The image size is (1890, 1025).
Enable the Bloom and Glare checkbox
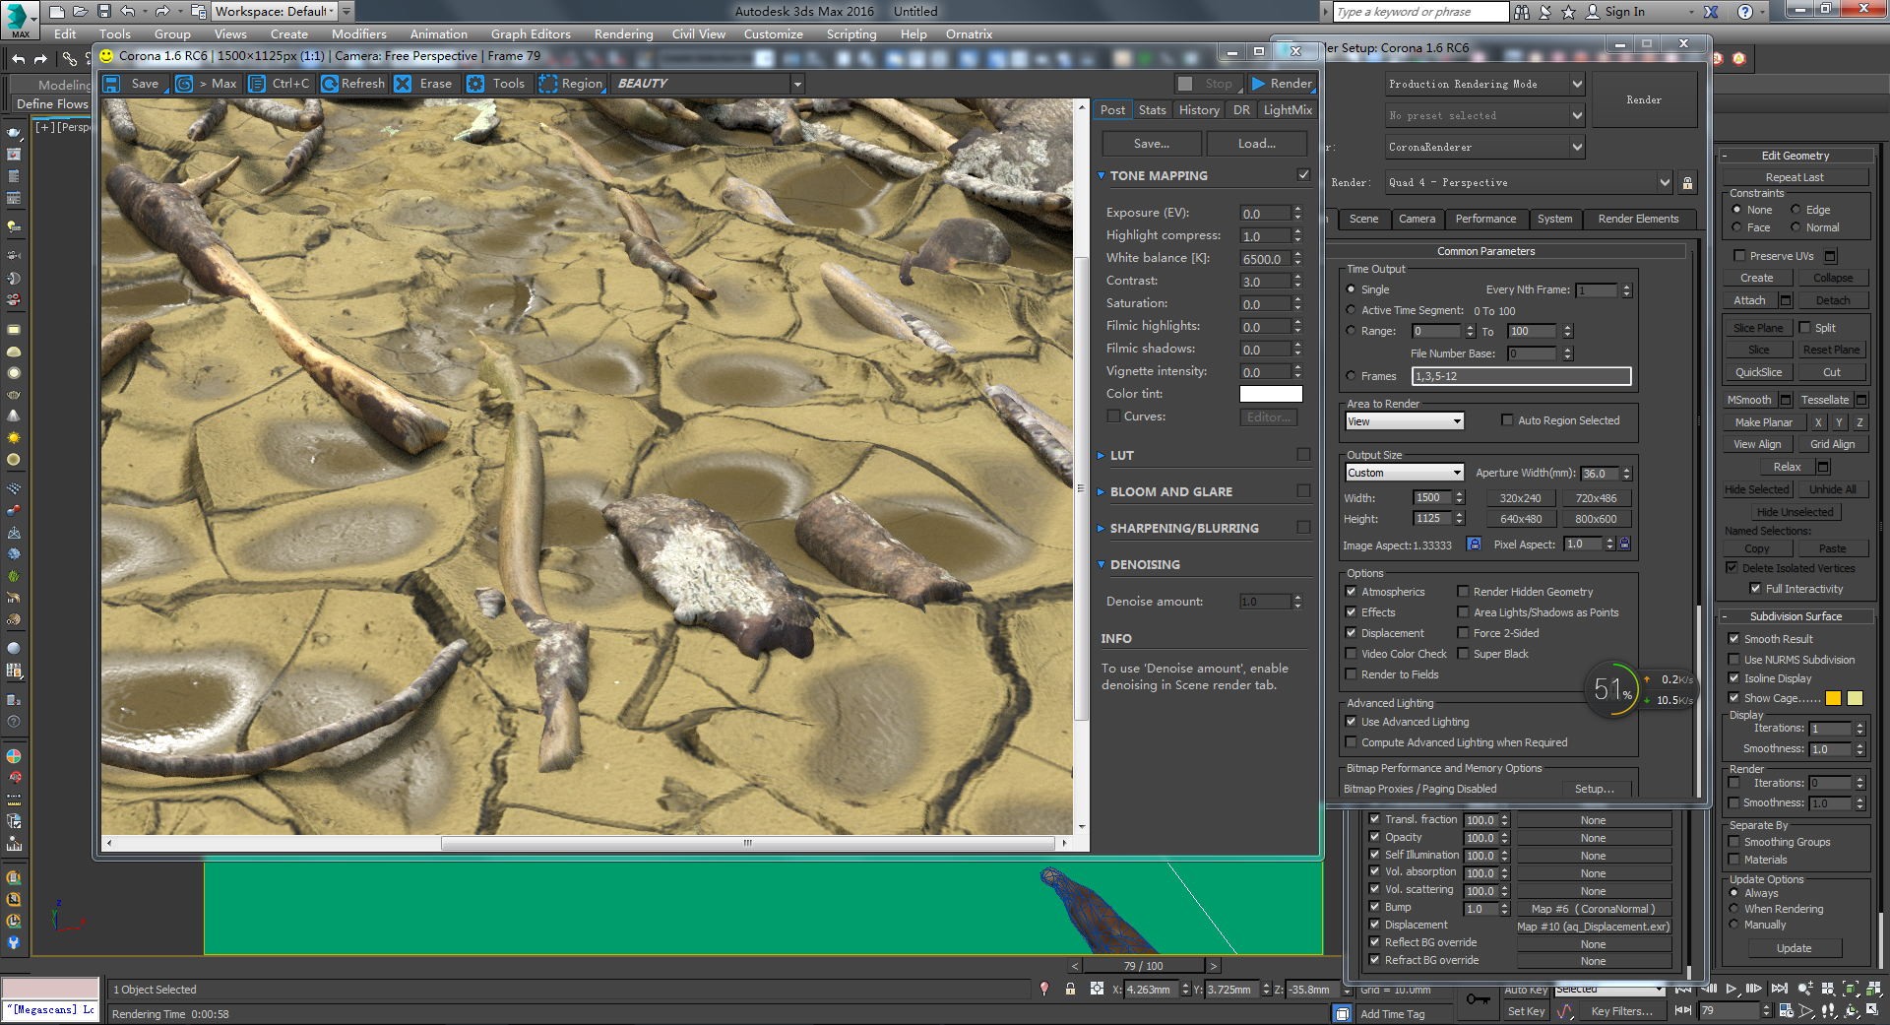click(x=1303, y=491)
